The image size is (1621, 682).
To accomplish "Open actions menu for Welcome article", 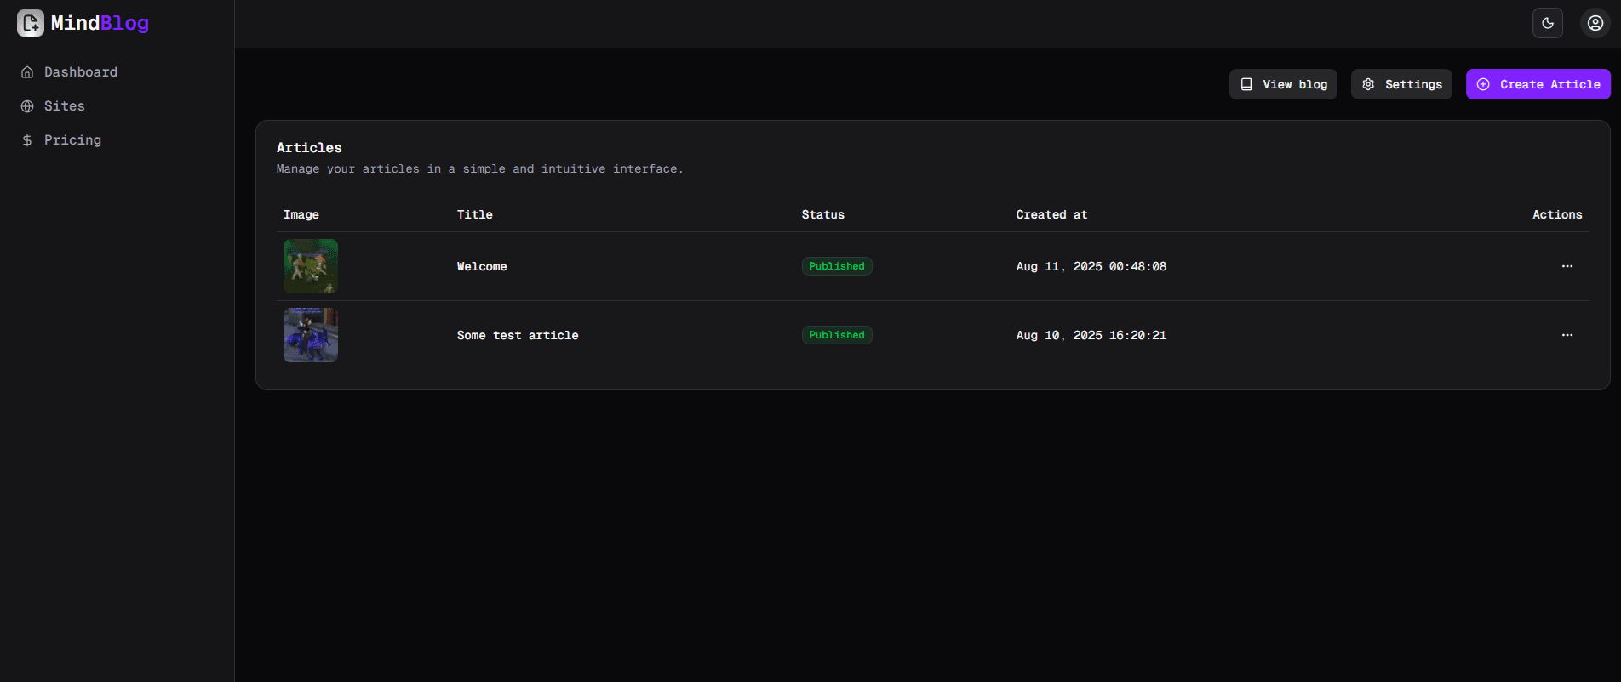I will [x=1567, y=266].
